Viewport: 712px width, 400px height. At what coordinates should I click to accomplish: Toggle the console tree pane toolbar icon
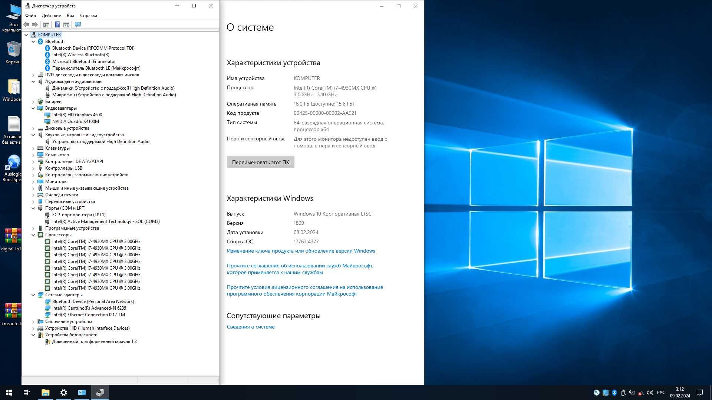46,24
